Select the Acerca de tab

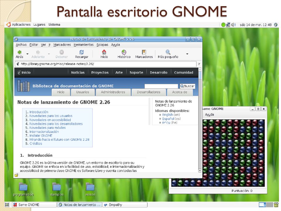click(179, 92)
